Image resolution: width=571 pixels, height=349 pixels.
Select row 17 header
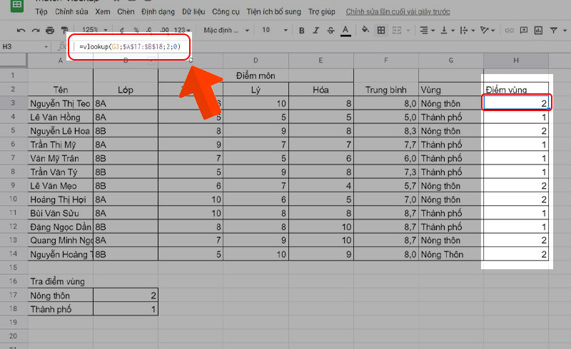(x=13, y=295)
